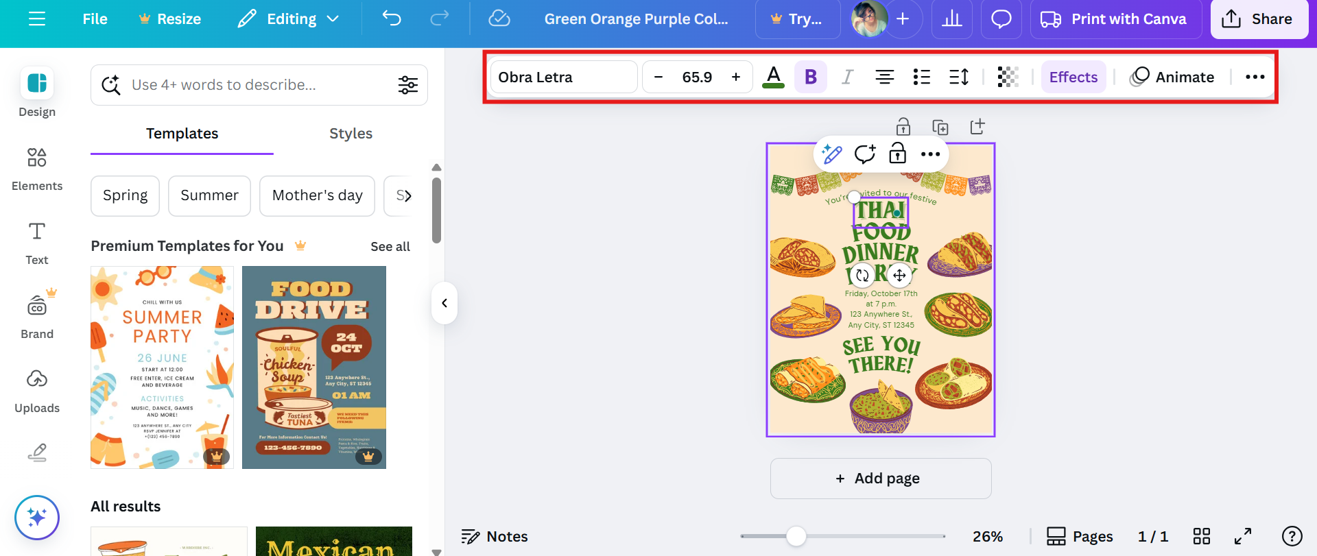Open the Pages view
The width and height of the screenshot is (1317, 556).
point(1080,537)
